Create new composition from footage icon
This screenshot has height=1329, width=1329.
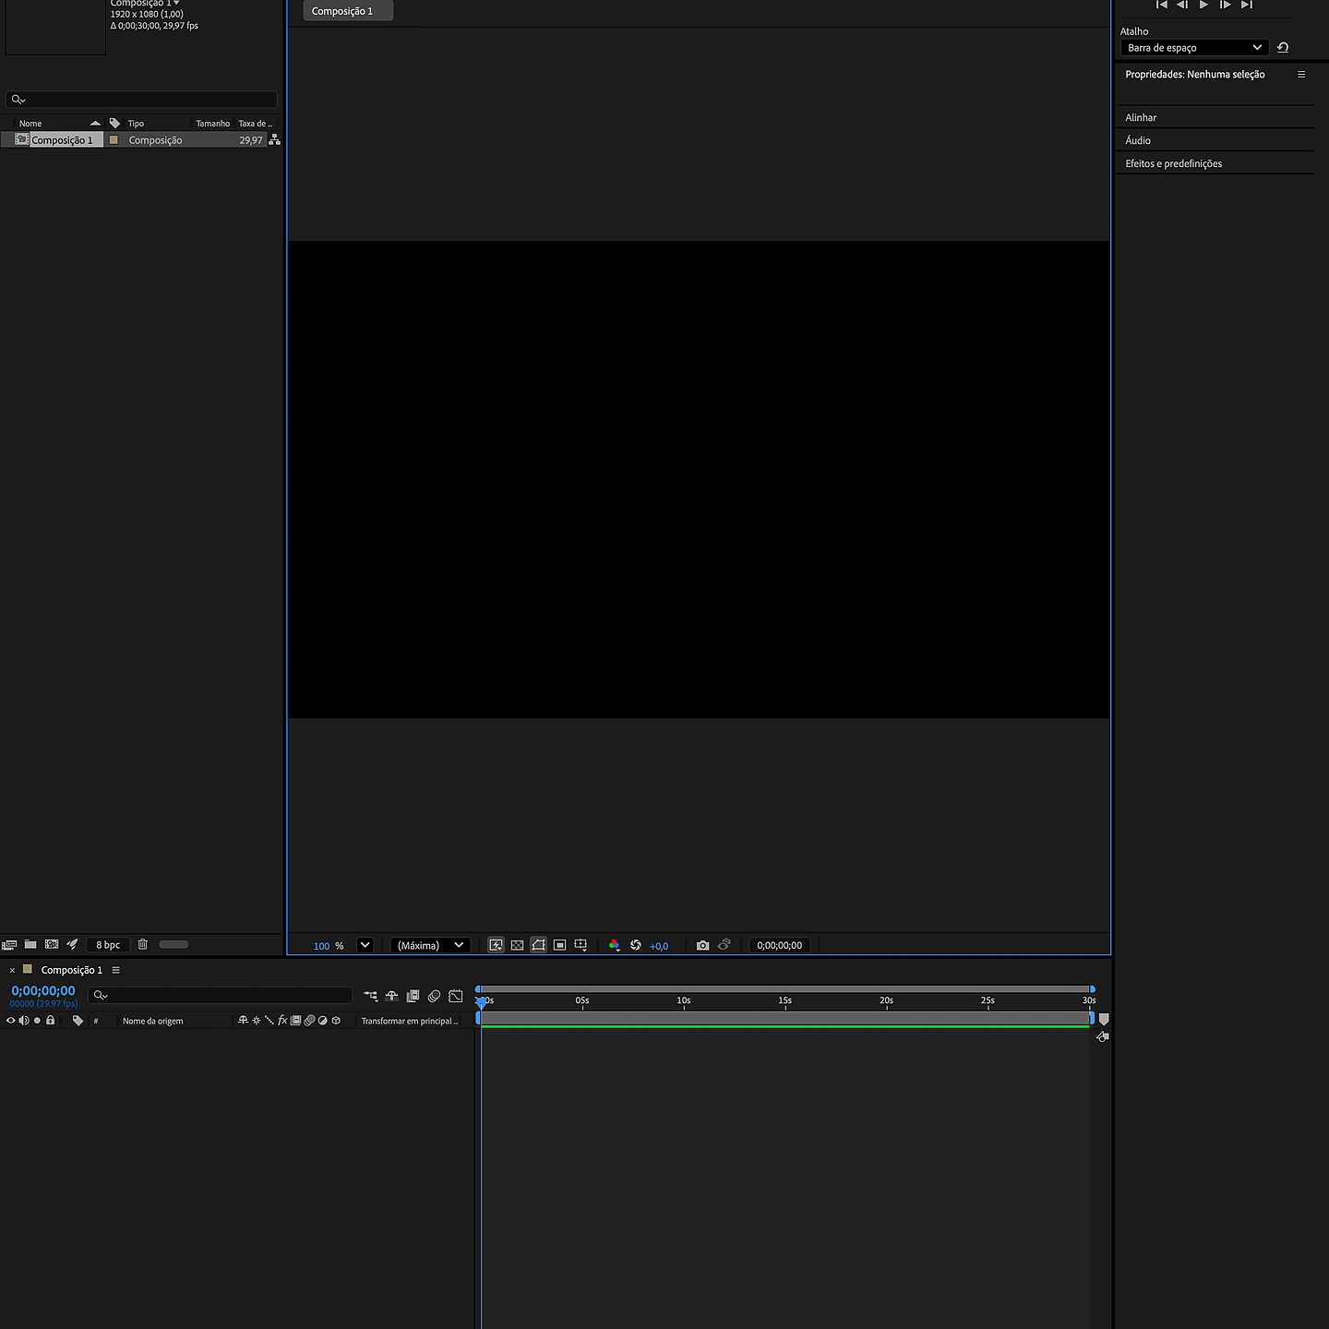(52, 944)
